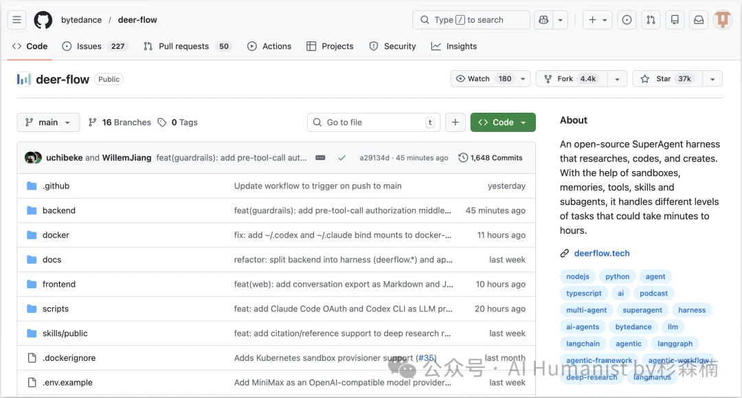
Task: Visit the deerflow.tech website link
Action: [601, 253]
